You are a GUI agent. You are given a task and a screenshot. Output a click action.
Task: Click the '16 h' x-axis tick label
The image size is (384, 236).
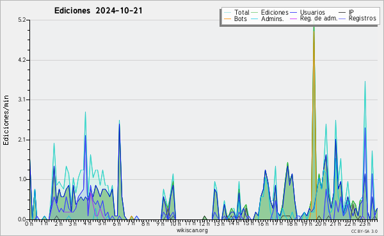(263, 224)
